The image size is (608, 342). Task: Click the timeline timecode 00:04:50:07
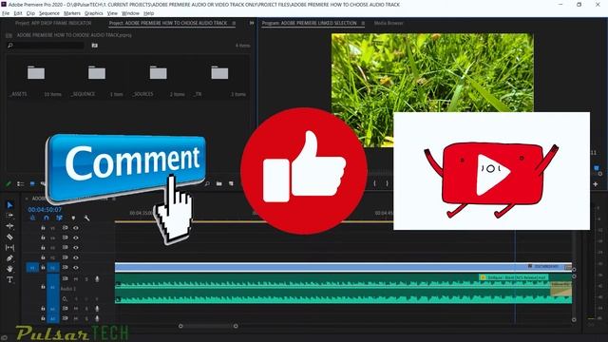pyautogui.click(x=45, y=209)
